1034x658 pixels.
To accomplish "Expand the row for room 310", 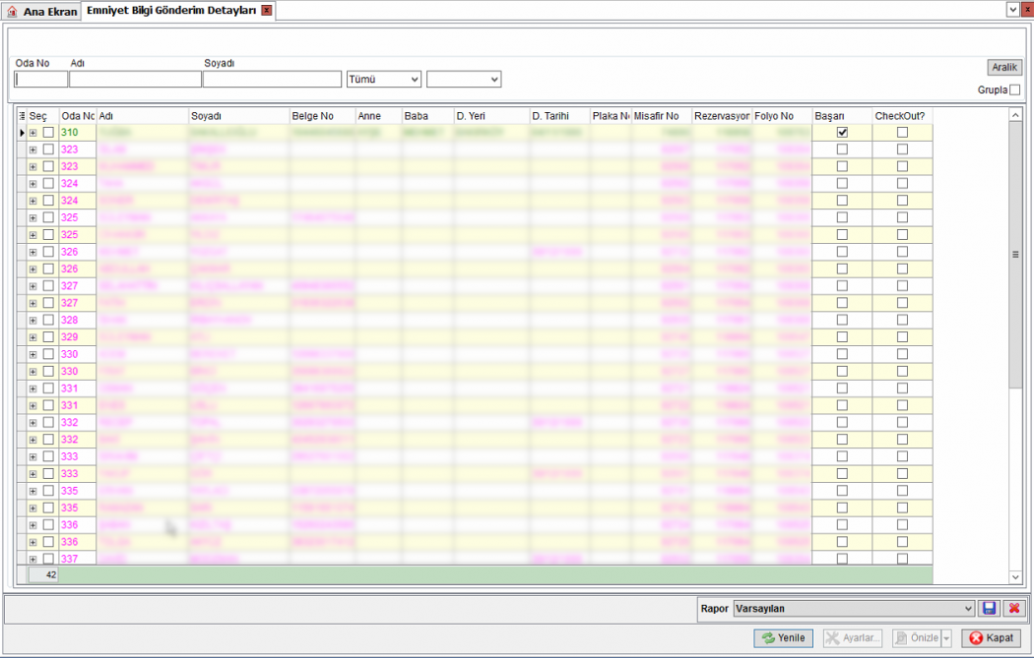I will coord(32,133).
